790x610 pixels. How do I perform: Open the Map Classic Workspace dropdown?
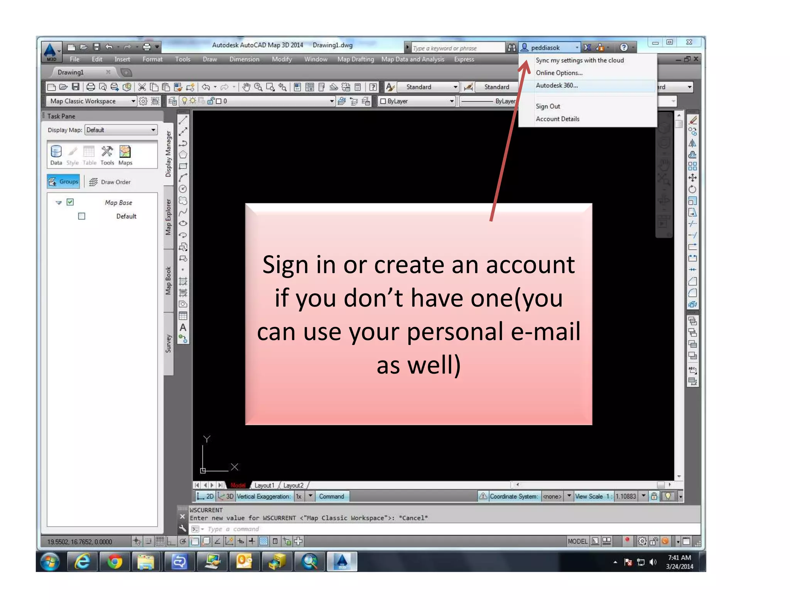[133, 101]
